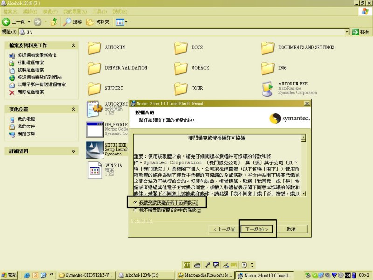Open the Forward button history dropdown arrow
Screen dimensions: 373x280
[45, 22]
